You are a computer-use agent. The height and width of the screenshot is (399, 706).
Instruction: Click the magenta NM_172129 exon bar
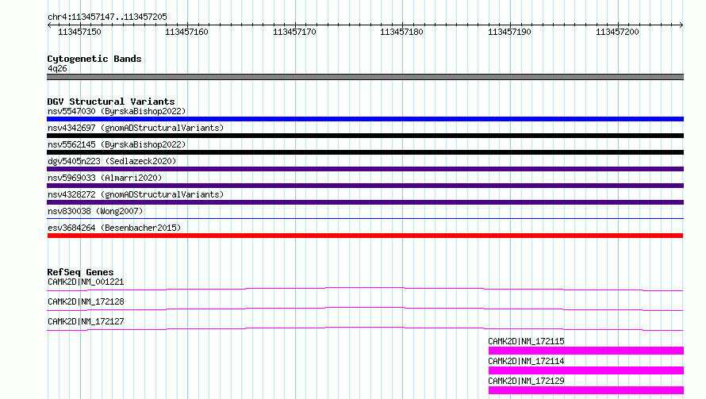coord(585,390)
